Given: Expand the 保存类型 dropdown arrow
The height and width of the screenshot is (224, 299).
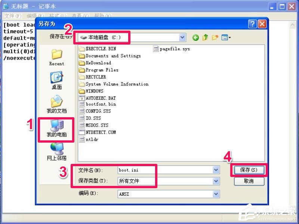Looking at the screenshot, I should pyautogui.click(x=216, y=181).
